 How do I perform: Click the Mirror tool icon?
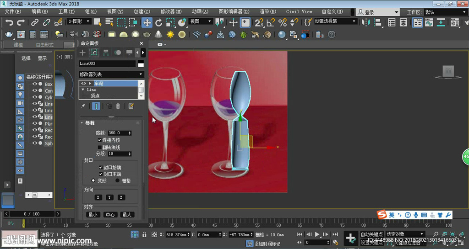pos(366,22)
